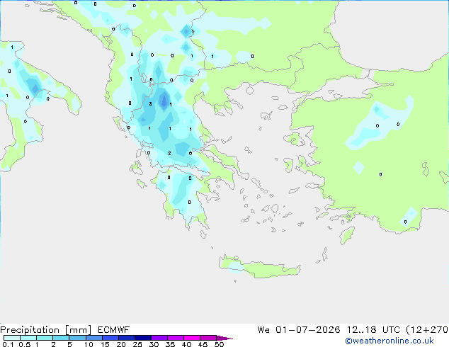
Task: Pick the 15–20 mm blue legend swatch
Action: [x=110, y=338]
